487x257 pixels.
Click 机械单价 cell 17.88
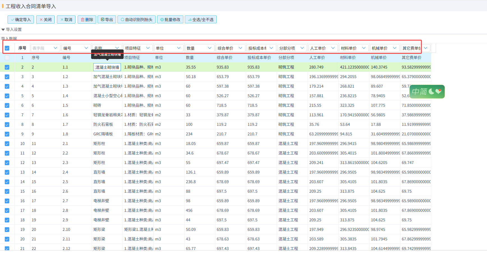point(385,124)
